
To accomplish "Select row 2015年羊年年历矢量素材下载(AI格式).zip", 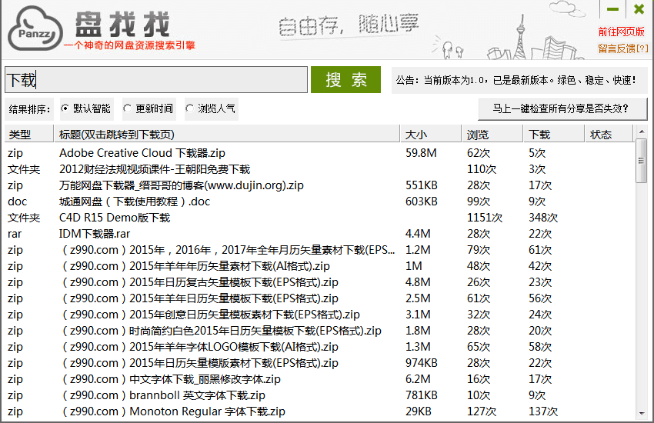I will [x=319, y=266].
